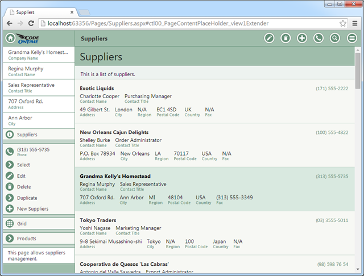
Task: Click Duplicate in the sidebar actions
Action: tap(27, 198)
